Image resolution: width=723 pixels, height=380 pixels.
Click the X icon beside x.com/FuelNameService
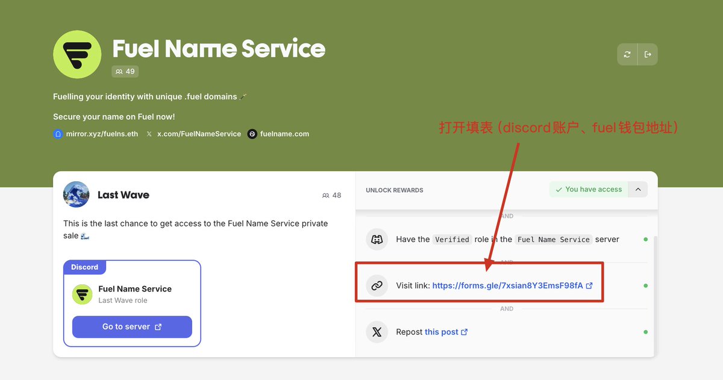(x=149, y=134)
